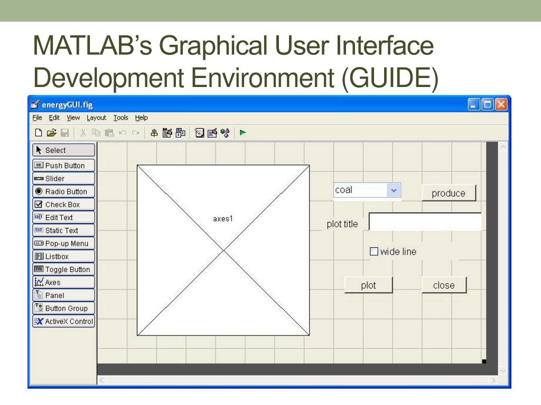Click the black resize handle at the canvas corner
Screen dimensions: 541x405
(x=484, y=361)
